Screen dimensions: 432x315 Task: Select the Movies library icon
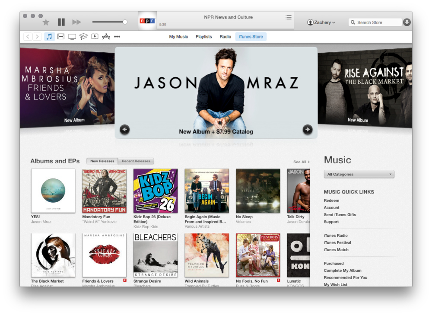(x=61, y=36)
